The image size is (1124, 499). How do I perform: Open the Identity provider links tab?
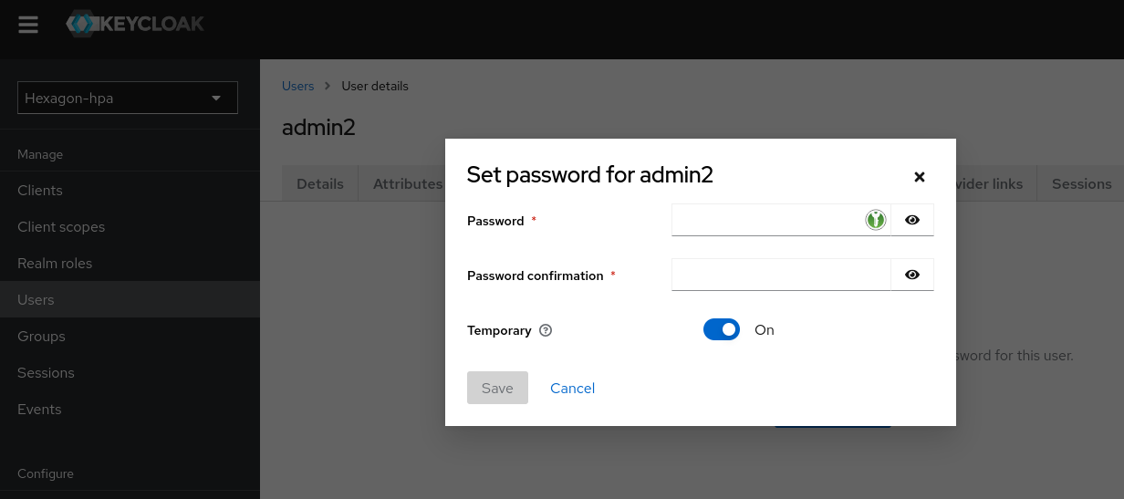996,183
